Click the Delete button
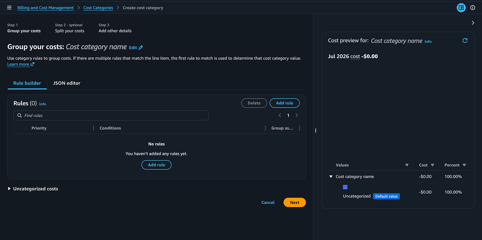The height and width of the screenshot is (240, 482). [x=254, y=103]
